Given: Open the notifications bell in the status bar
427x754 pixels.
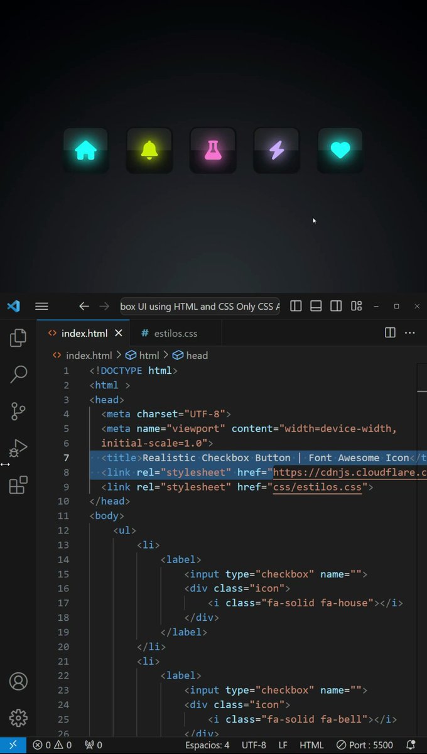Looking at the screenshot, I should [411, 745].
